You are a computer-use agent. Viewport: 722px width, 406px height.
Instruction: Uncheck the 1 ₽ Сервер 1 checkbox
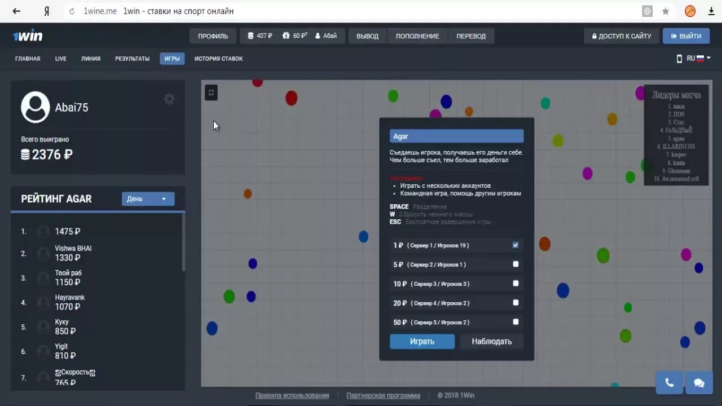pos(516,245)
